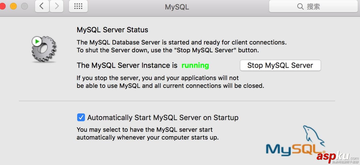Click the Automatically Start MySQL Server label
The width and height of the screenshot is (360, 165).
point(163,118)
